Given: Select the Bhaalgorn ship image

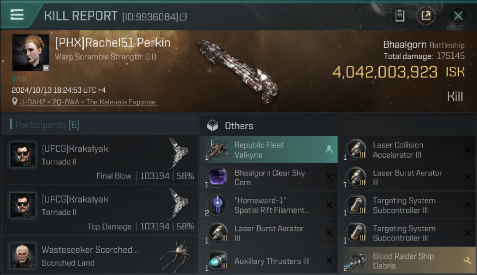Looking at the screenshot, I should 237,70.
